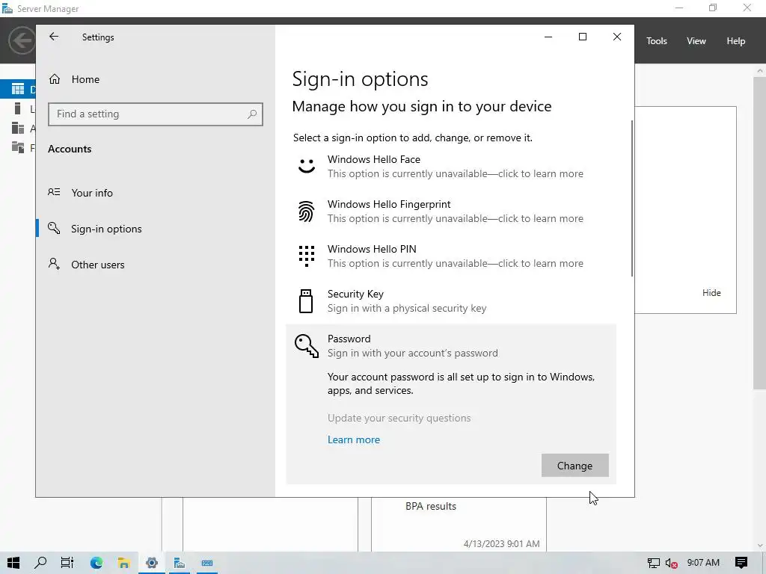Screen dimensions: 766x574
Task: Click on-screen keyboard taskbar icon
Action: tap(207, 563)
